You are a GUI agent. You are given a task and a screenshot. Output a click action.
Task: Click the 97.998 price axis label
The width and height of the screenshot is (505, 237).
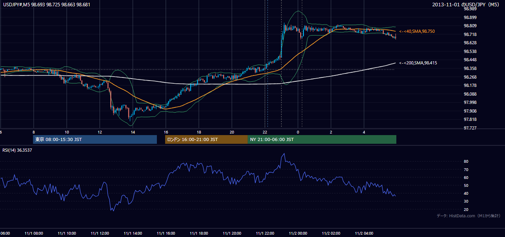point(469,102)
